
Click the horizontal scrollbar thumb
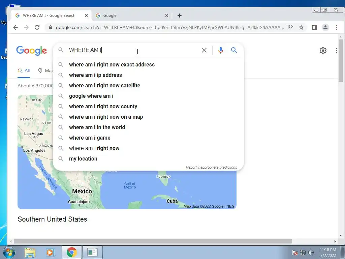153,241
